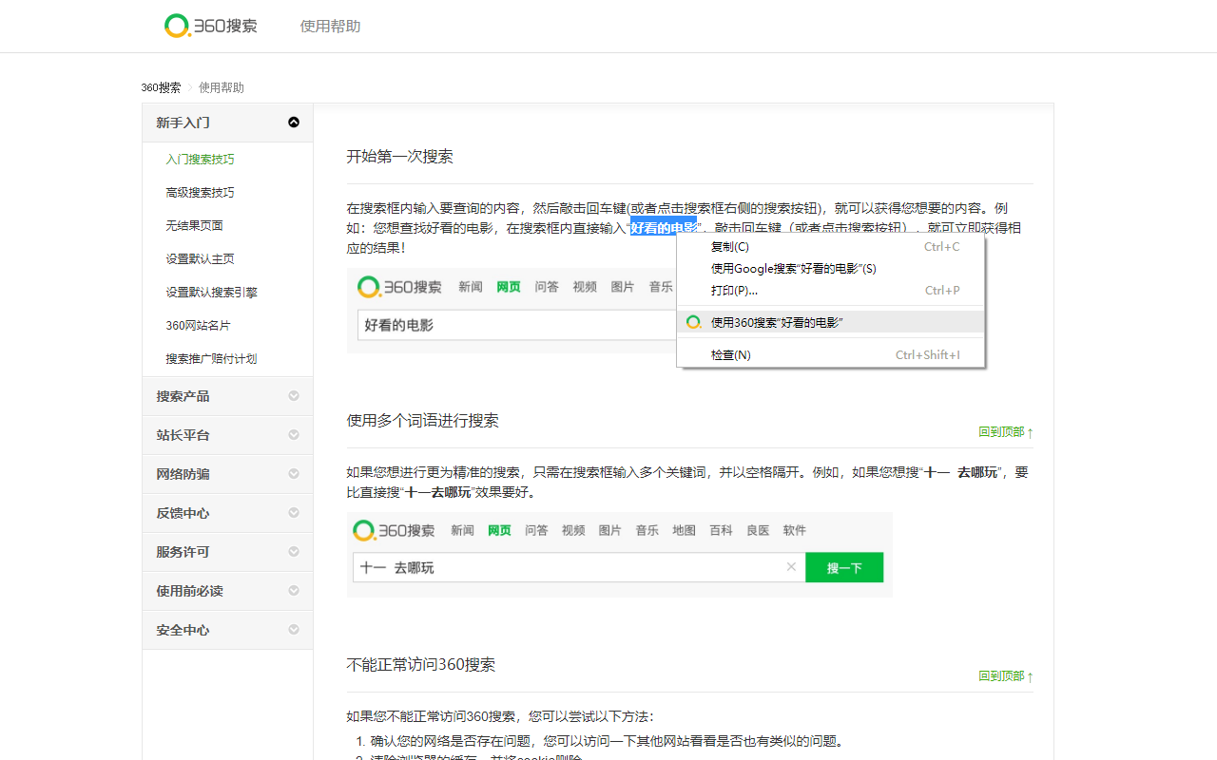
Task: Click 新闻 tab in first search screenshot
Action: [x=471, y=287]
